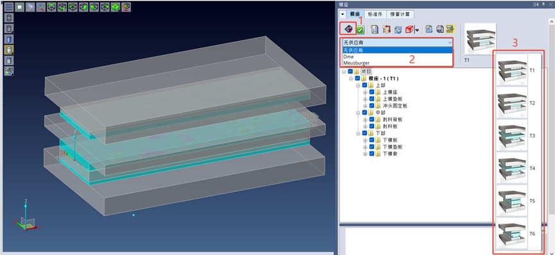Viewport: 555px width, 255px height.
Task: Click the green checkmark confirm icon
Action: tap(361, 29)
